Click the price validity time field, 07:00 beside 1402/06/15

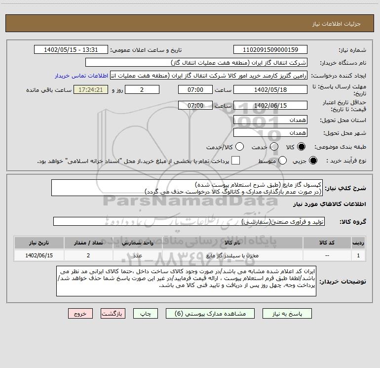195,105
